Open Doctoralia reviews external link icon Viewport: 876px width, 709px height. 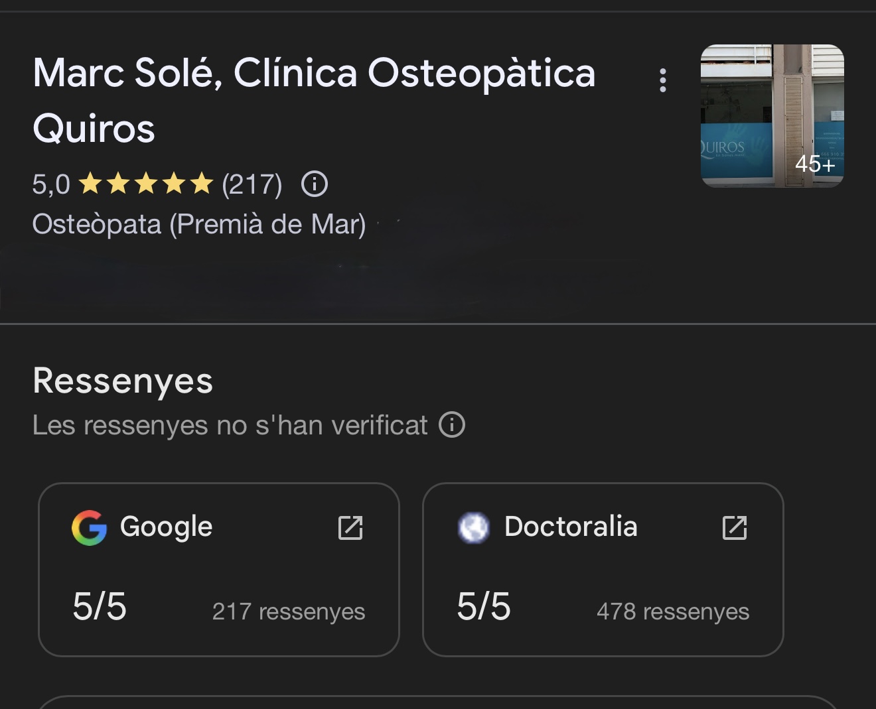click(x=735, y=528)
